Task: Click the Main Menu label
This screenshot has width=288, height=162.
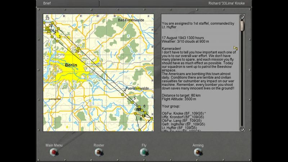Action: click(54, 145)
